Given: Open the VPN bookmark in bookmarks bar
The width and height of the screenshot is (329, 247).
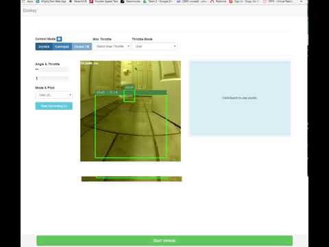Looking at the screenshot, I should pyautogui.click(x=278, y=1).
